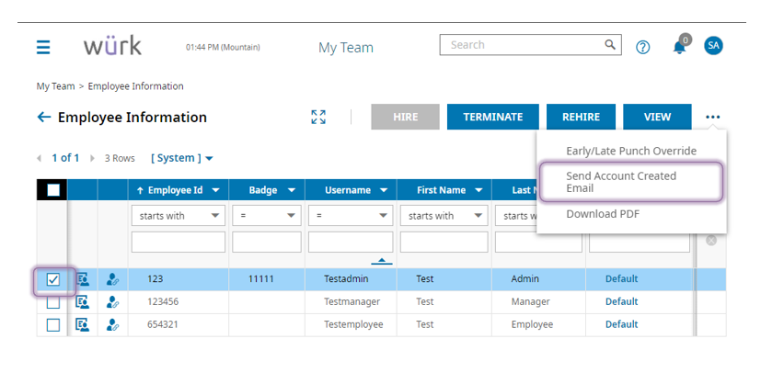
Task: Click employee id 654321 cell
Action: [163, 324]
